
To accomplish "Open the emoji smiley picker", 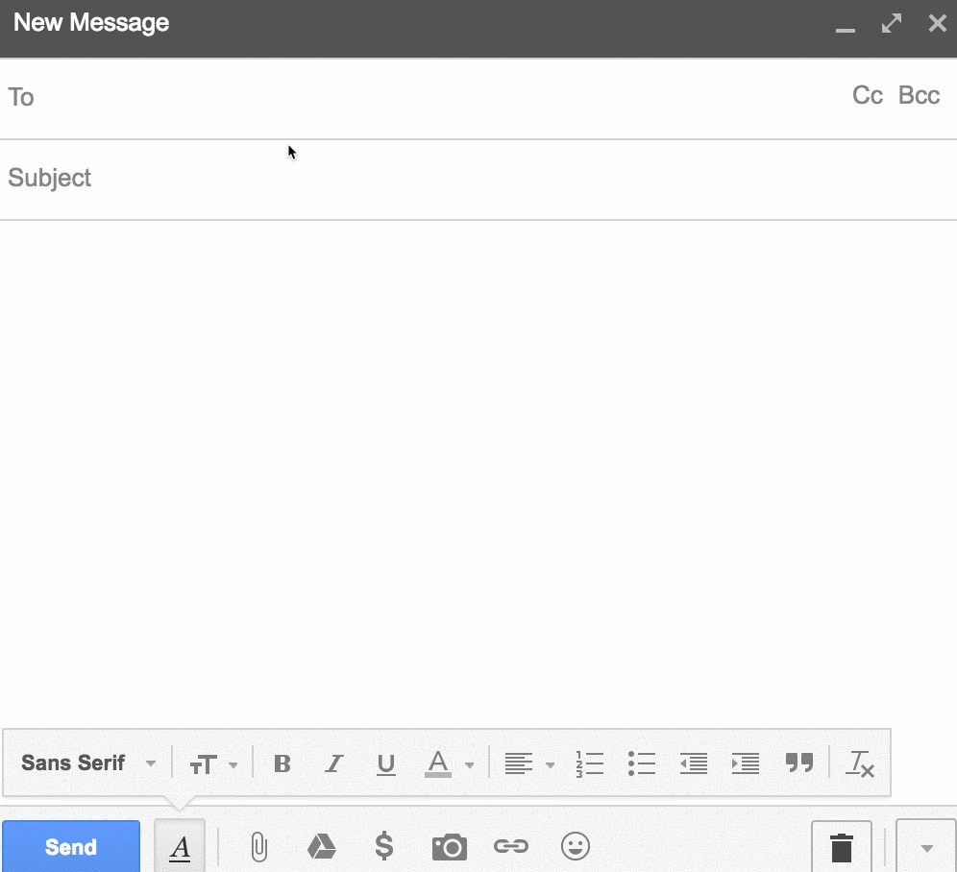I will (575, 846).
